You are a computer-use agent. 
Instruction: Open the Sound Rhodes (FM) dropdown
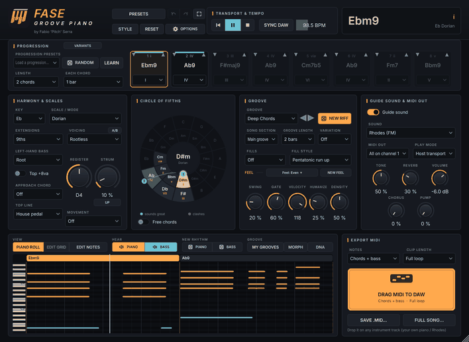pos(411,133)
